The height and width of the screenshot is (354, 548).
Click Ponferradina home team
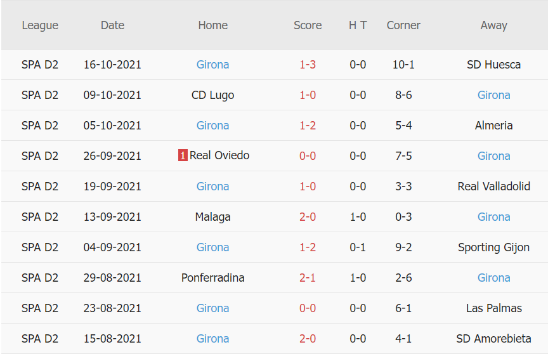pos(212,278)
